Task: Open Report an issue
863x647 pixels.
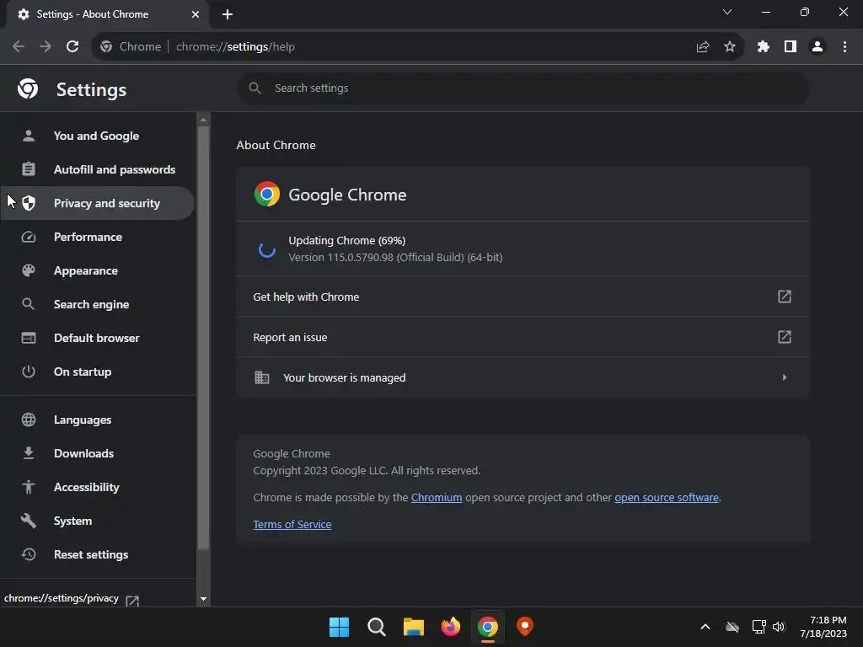Action: point(523,337)
